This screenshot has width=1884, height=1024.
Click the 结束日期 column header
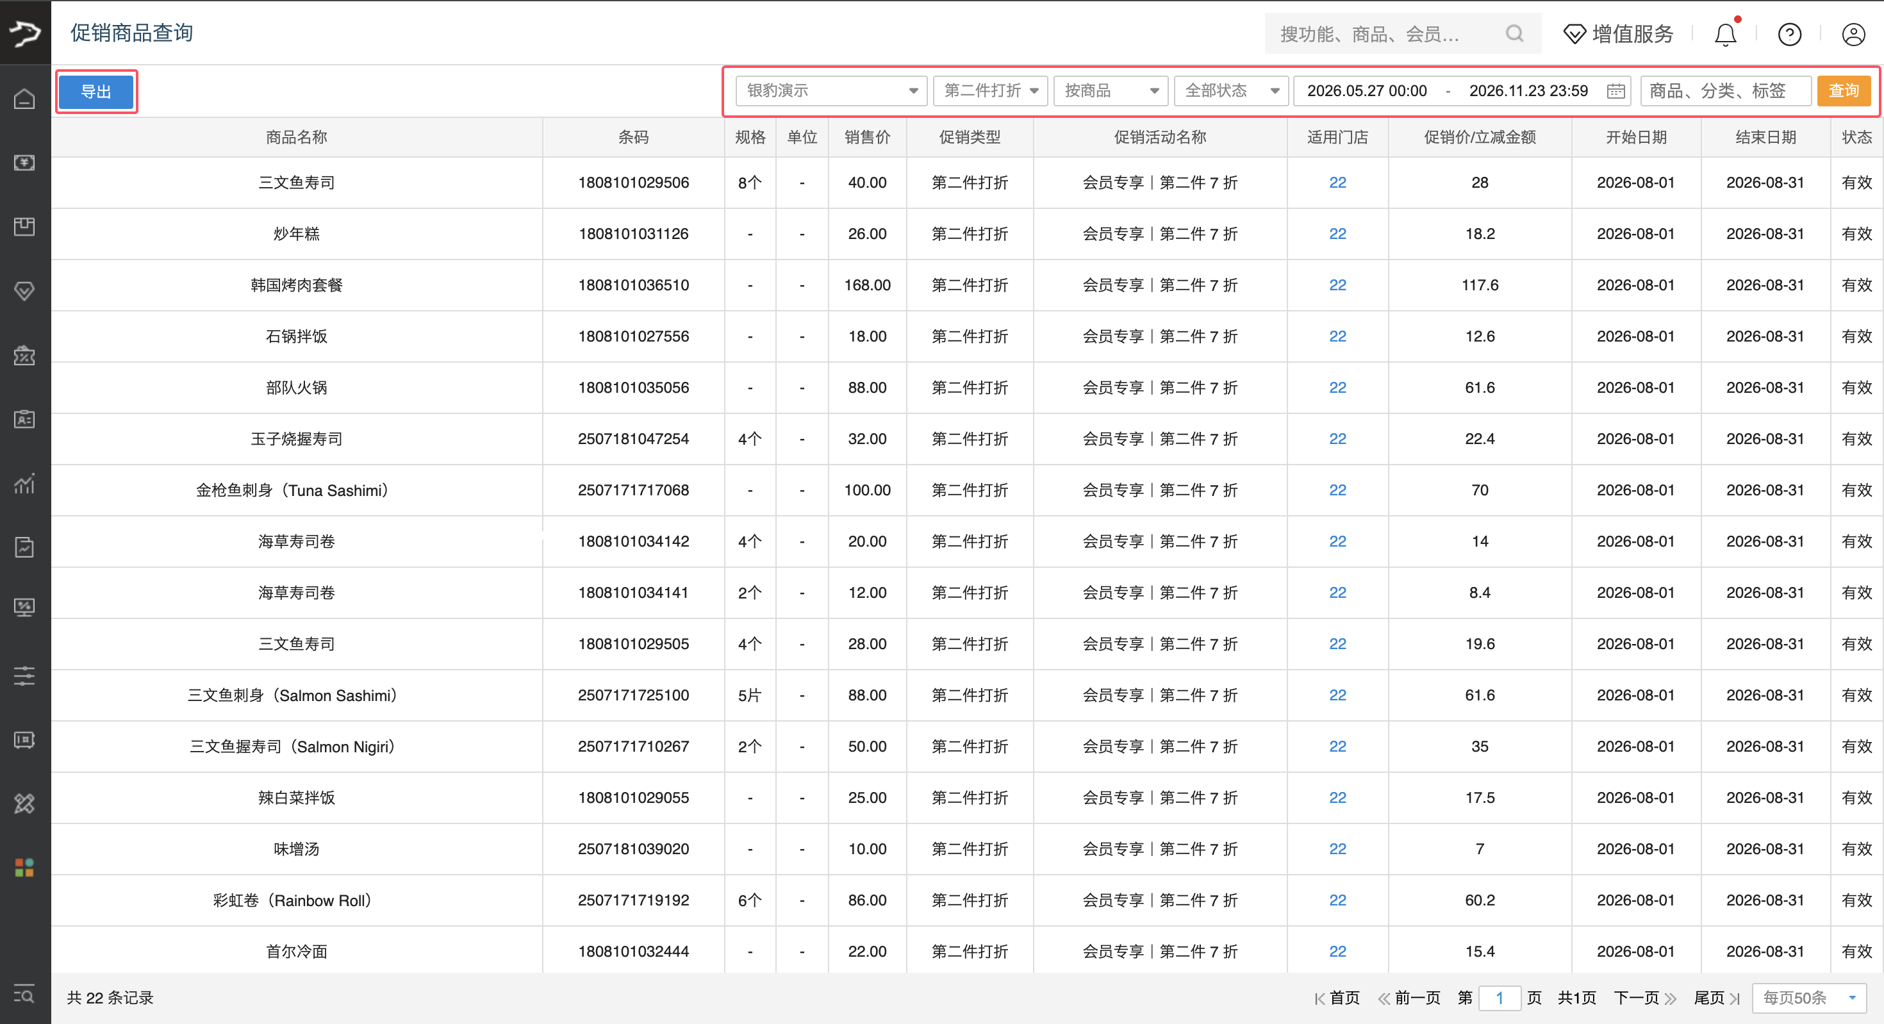(x=1765, y=138)
